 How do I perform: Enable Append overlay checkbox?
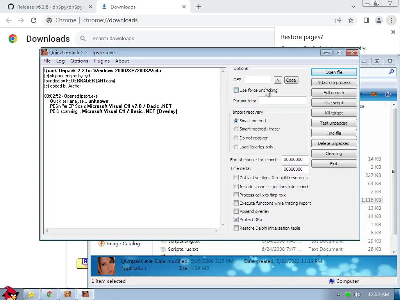pyautogui.click(x=236, y=211)
